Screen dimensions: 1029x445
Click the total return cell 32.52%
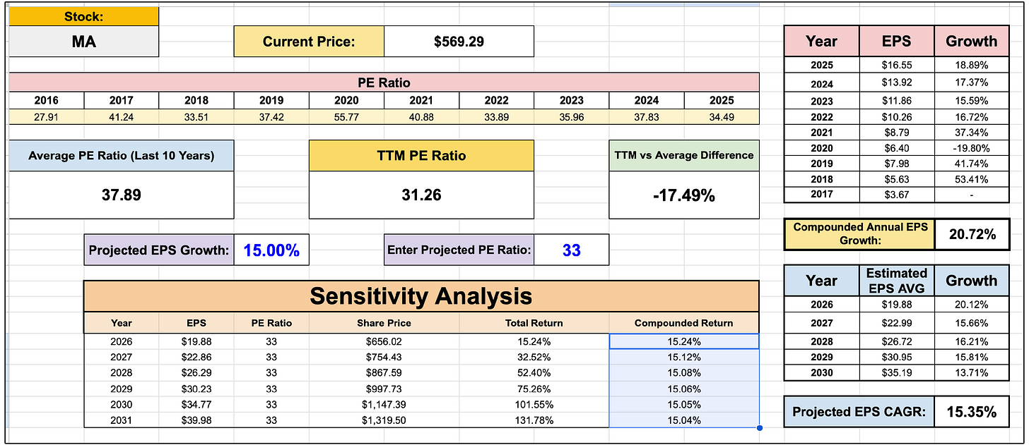(x=534, y=357)
